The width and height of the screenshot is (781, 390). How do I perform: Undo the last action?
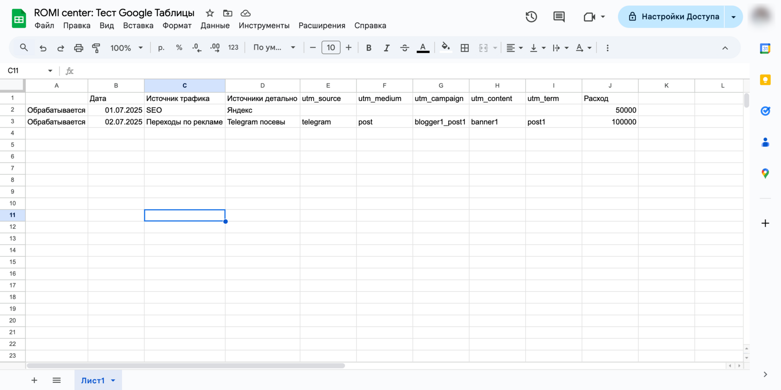43,47
